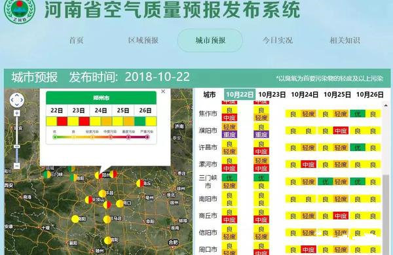Click the ZHB logo emblem
The width and height of the screenshot is (393, 255).
click(x=19, y=10)
